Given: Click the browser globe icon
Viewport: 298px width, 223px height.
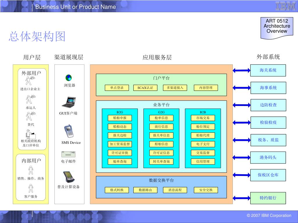Looking at the screenshot, I should (x=69, y=78).
